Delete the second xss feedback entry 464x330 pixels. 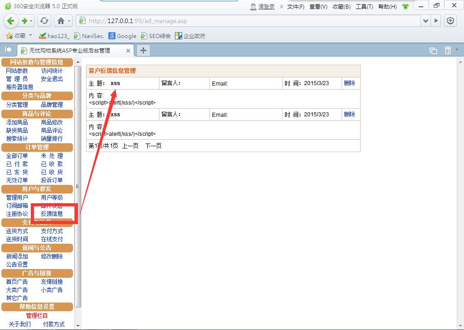click(x=349, y=115)
